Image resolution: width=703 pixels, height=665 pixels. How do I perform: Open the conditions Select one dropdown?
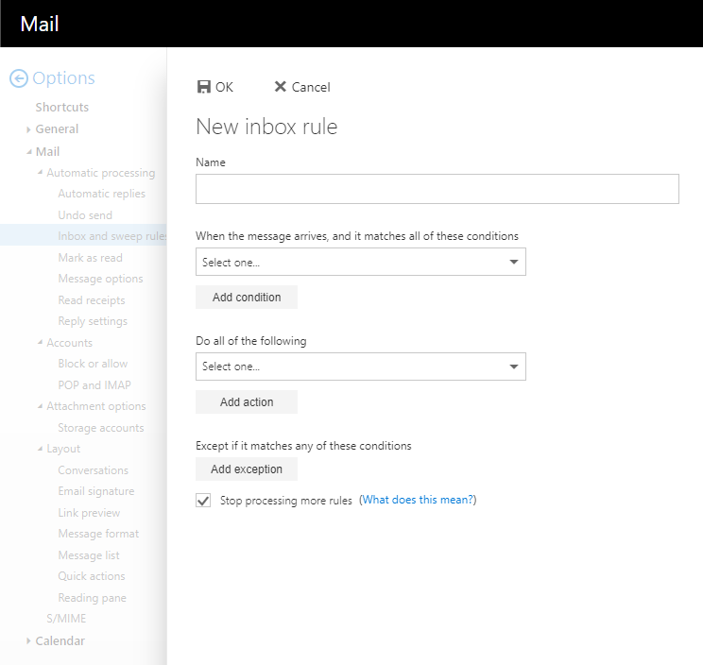tap(360, 262)
